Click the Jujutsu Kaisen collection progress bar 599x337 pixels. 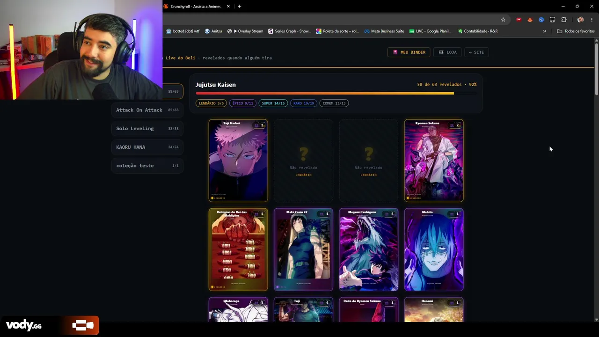pos(336,93)
